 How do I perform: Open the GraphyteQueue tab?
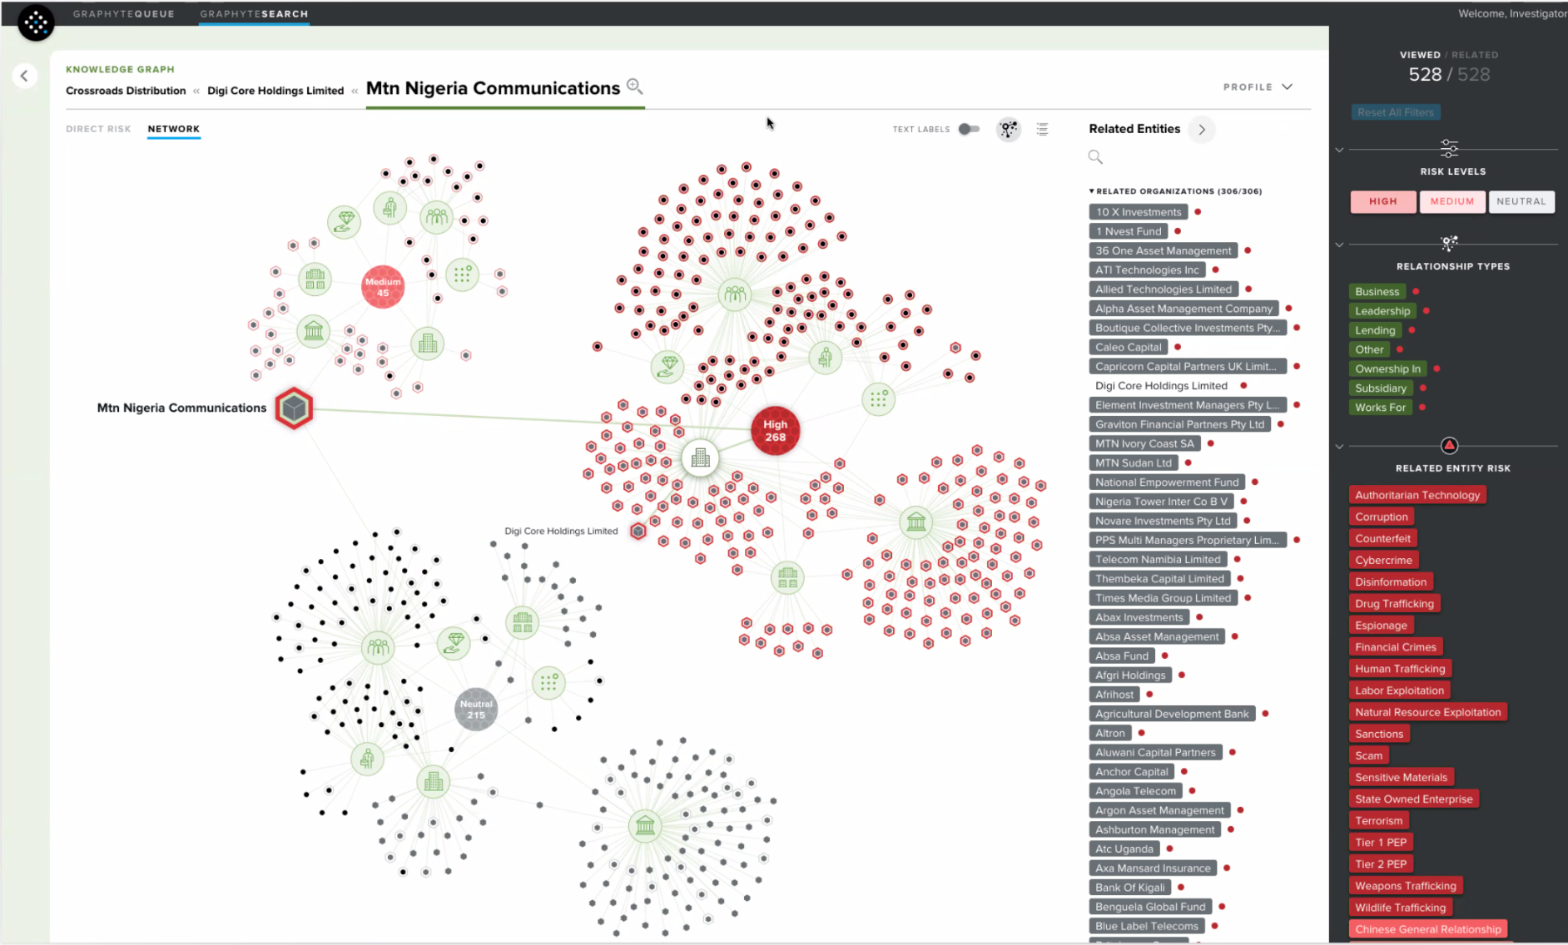[x=123, y=14]
